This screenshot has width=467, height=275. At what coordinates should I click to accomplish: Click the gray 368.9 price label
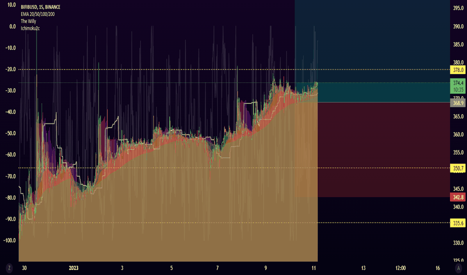(458, 103)
